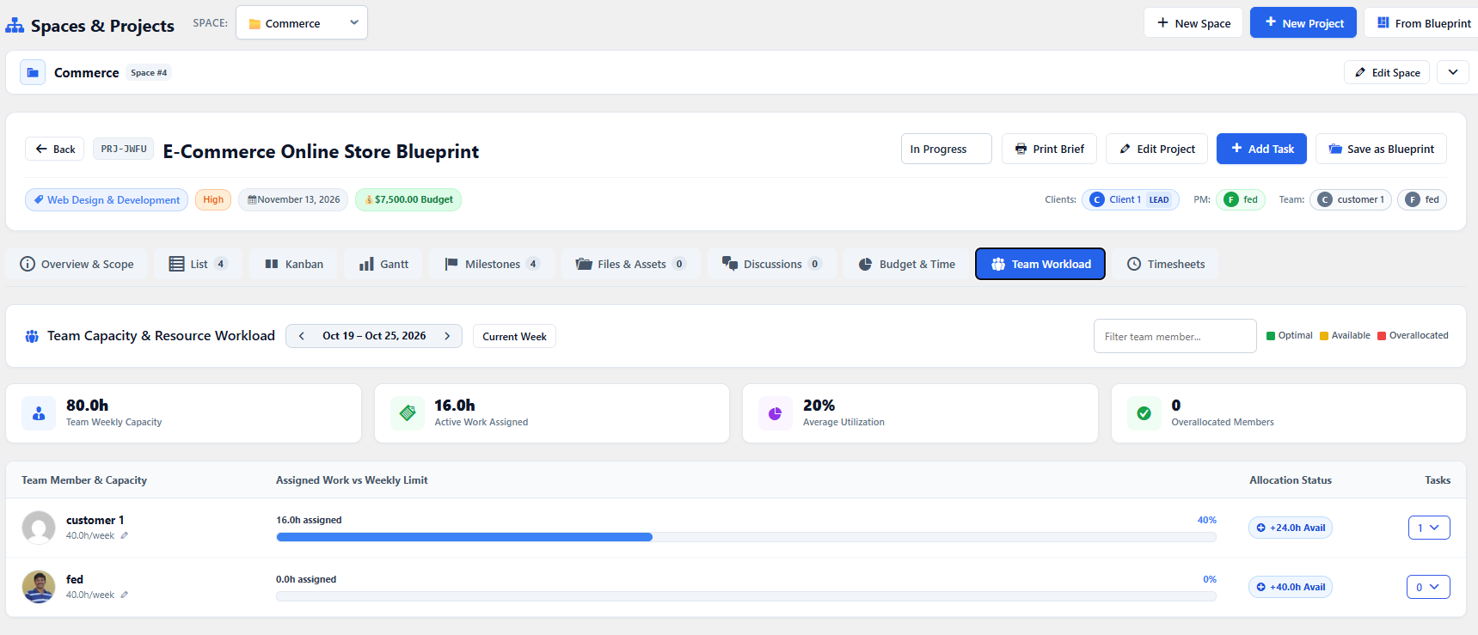Image resolution: width=1478 pixels, height=635 pixels.
Task: Click the Optimal green legend swatch
Action: (1271, 336)
